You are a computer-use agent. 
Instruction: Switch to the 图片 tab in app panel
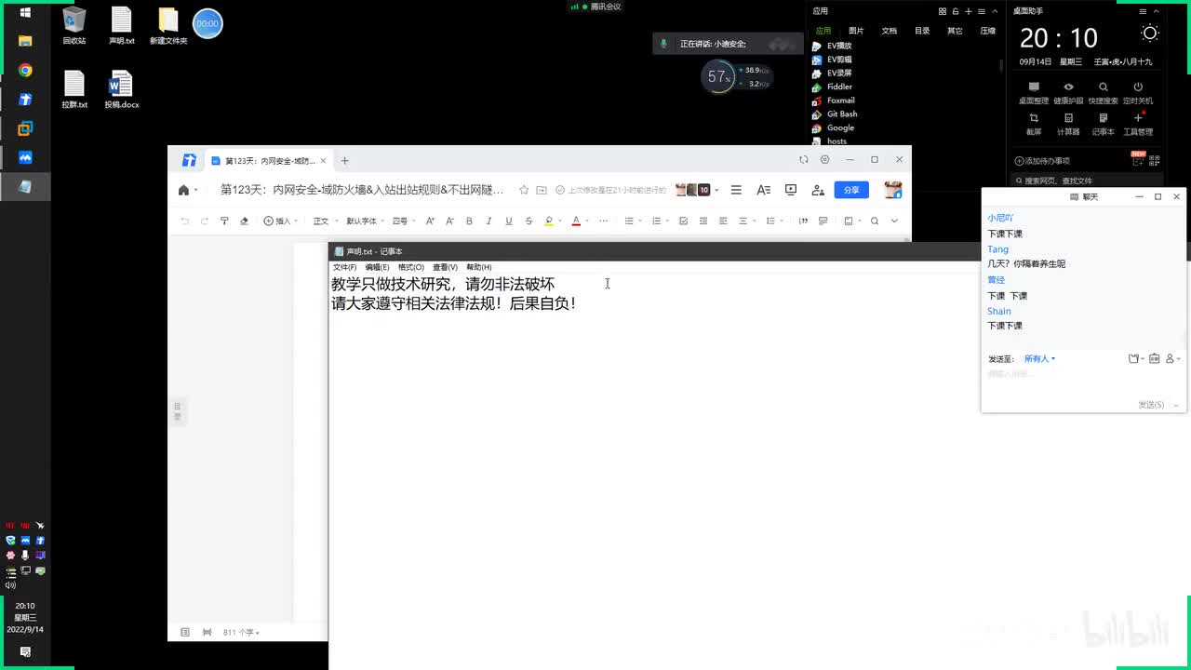coord(856,31)
